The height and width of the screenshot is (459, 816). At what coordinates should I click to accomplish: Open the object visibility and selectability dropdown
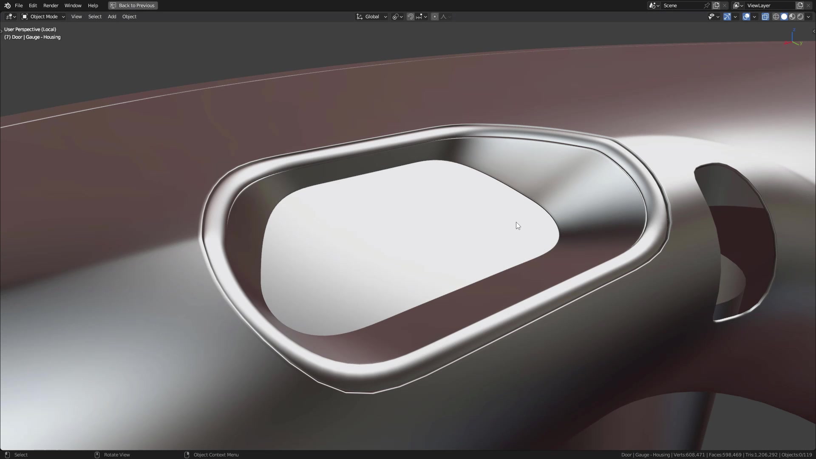point(714,17)
